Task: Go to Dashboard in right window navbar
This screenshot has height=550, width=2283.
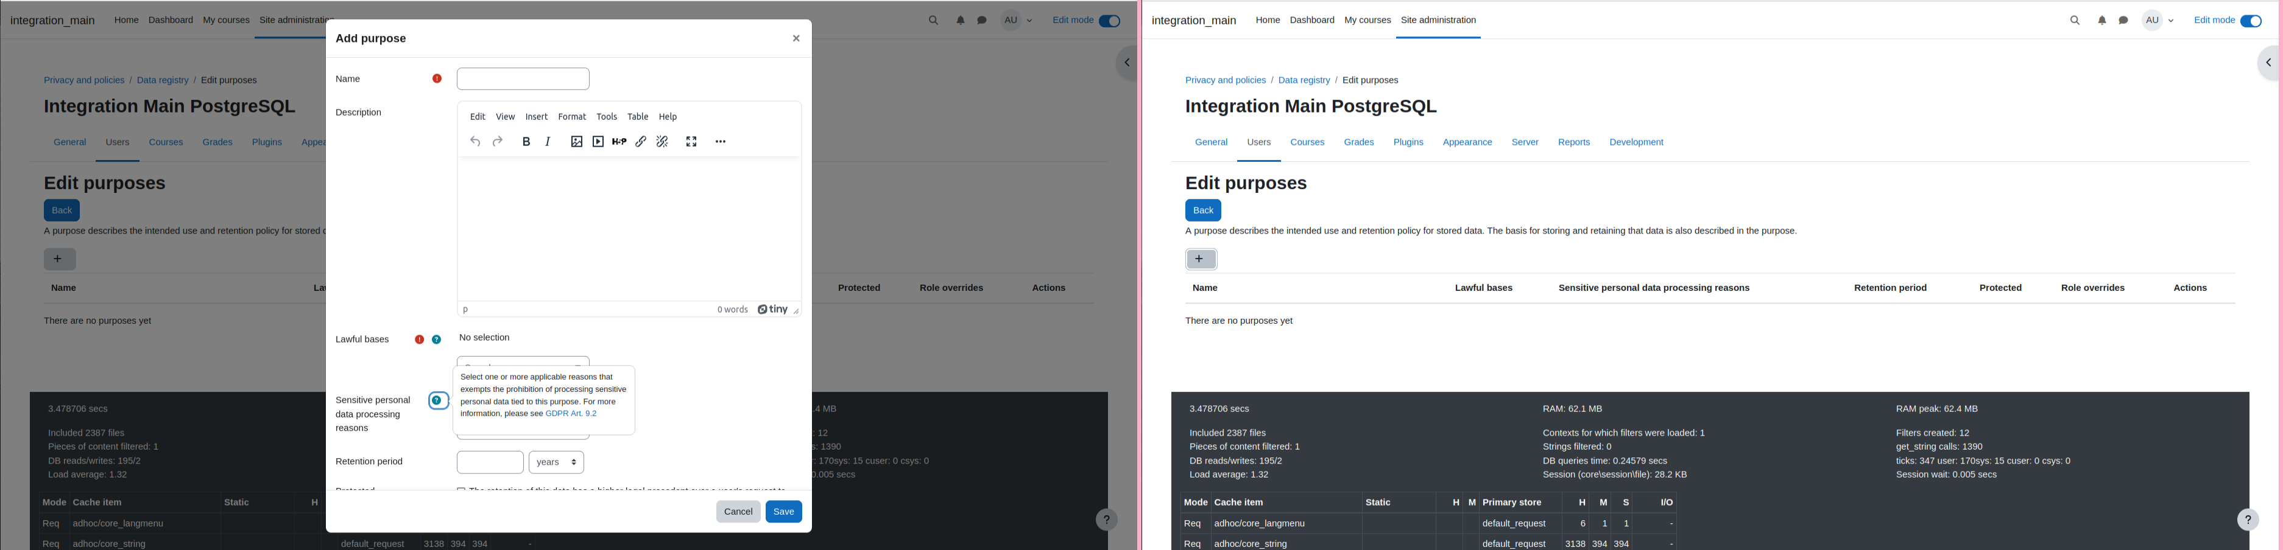Action: [1311, 20]
